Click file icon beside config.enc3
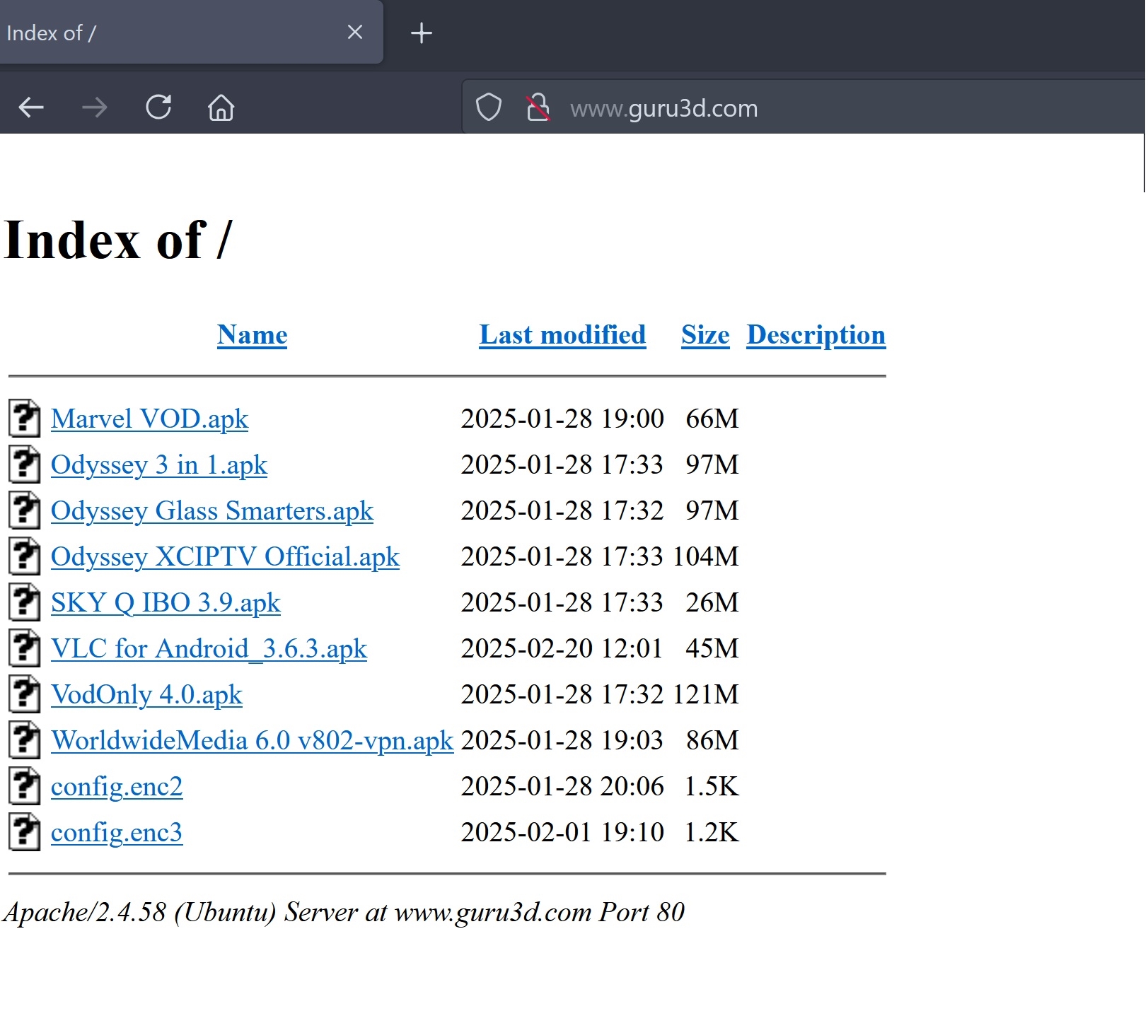 pos(24,832)
